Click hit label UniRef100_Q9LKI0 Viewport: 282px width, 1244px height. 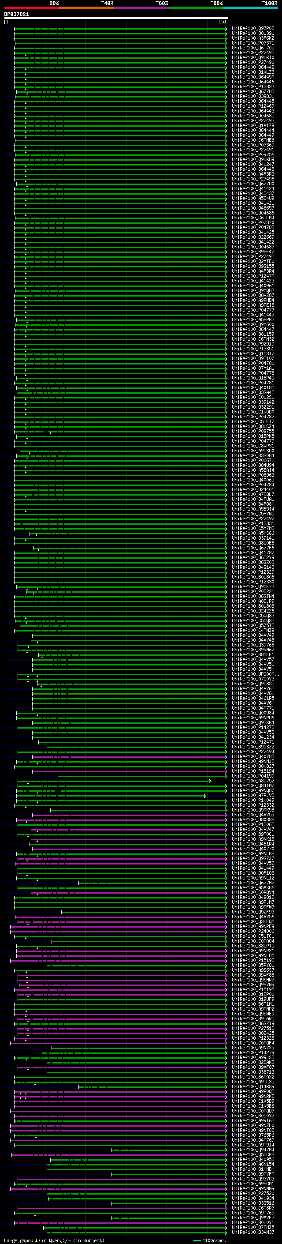(253, 57)
